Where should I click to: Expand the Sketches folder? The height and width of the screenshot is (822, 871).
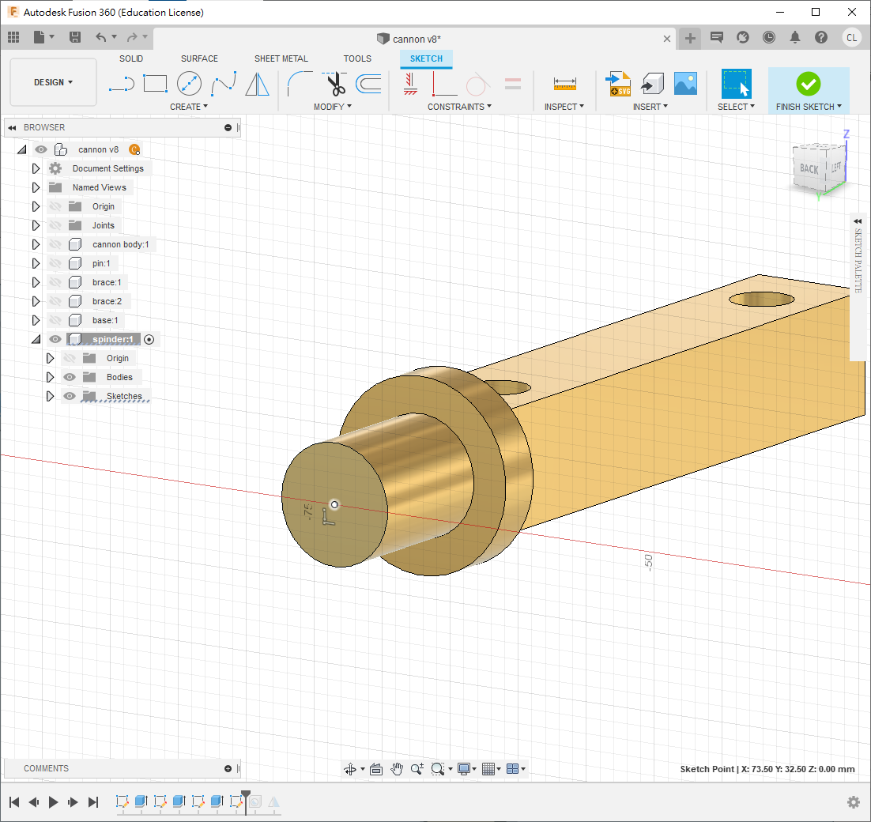[x=50, y=396]
